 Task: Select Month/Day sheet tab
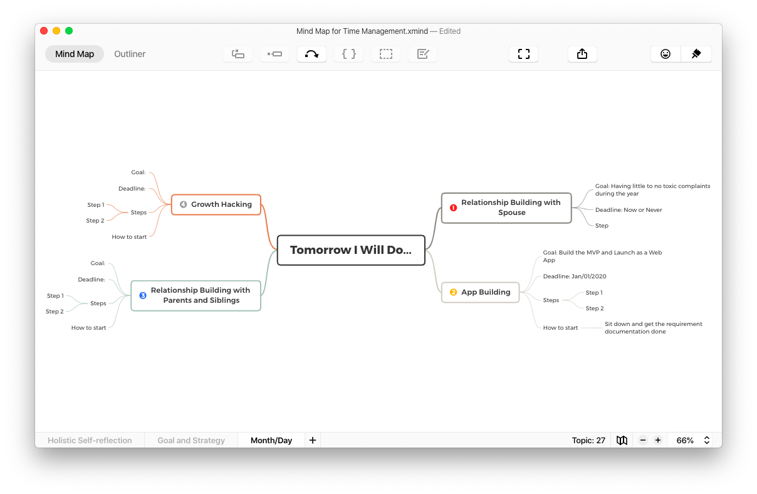[x=271, y=440]
